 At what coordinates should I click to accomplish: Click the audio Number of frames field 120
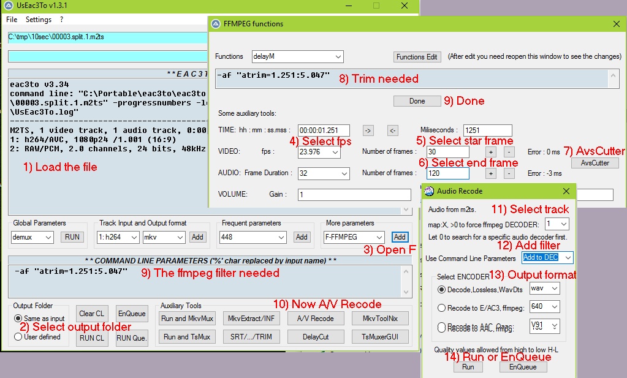(x=447, y=173)
